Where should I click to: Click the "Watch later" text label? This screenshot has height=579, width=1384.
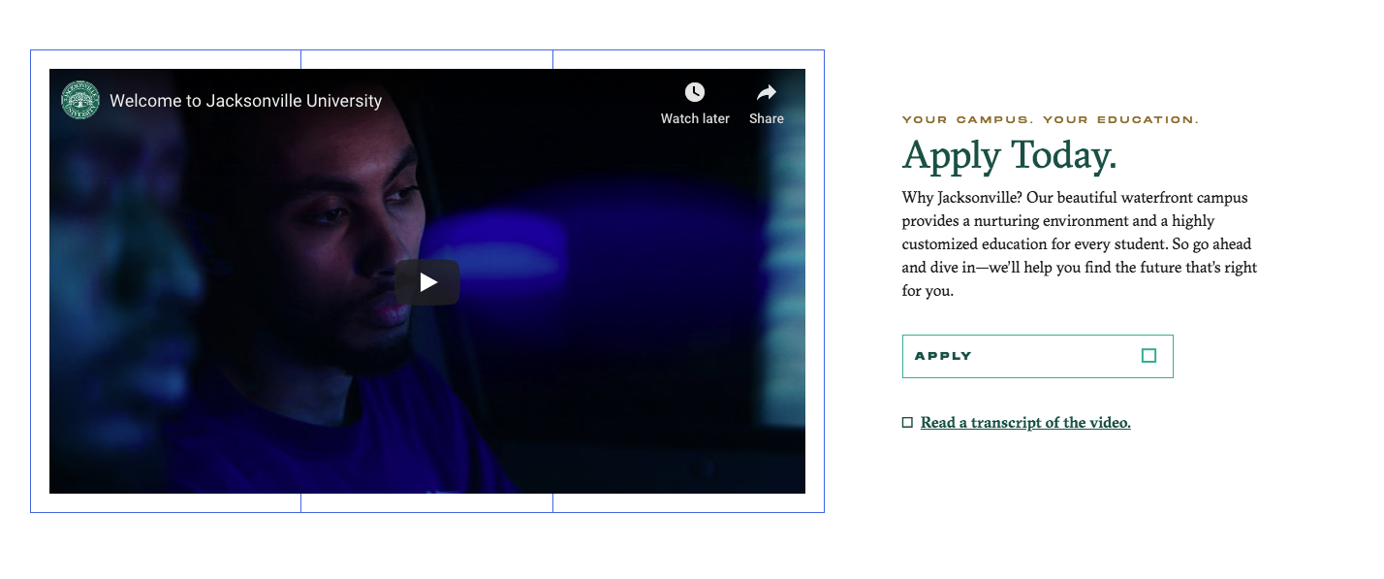point(695,118)
